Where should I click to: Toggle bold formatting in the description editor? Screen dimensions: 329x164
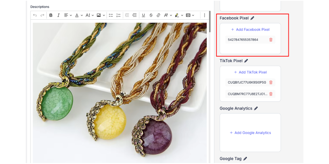coord(51,15)
